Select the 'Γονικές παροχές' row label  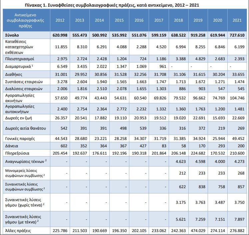[20, 139]
